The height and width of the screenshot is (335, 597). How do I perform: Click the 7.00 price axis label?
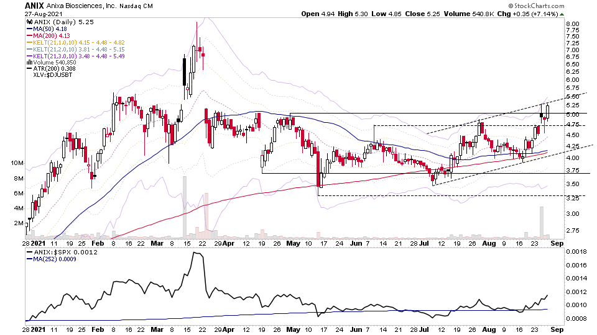tap(573, 50)
